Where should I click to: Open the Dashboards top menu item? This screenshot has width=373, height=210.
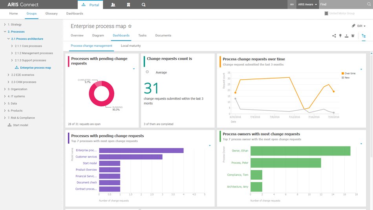pyautogui.click(x=75, y=14)
